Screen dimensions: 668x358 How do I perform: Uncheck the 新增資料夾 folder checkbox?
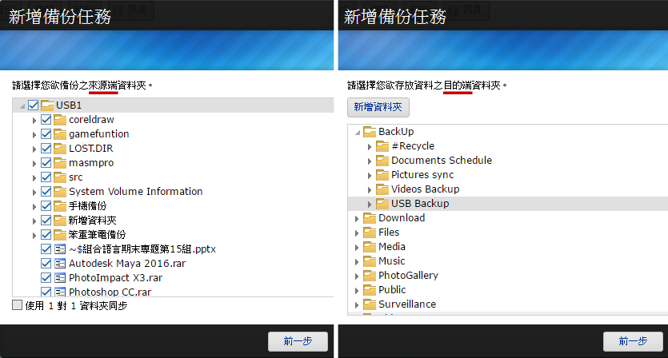tap(46, 221)
